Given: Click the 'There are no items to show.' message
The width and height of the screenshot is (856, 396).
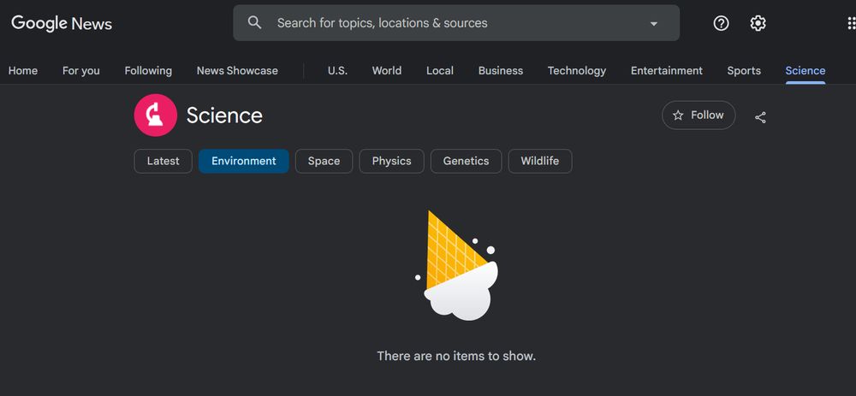Looking at the screenshot, I should tap(456, 356).
